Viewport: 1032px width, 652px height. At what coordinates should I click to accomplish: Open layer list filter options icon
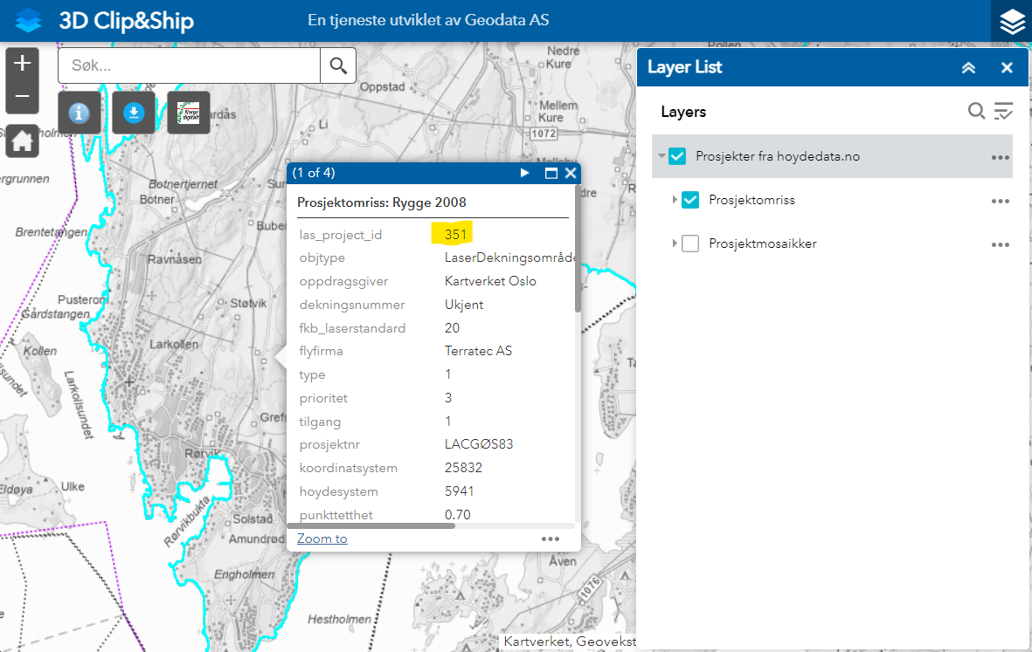[x=1003, y=111]
